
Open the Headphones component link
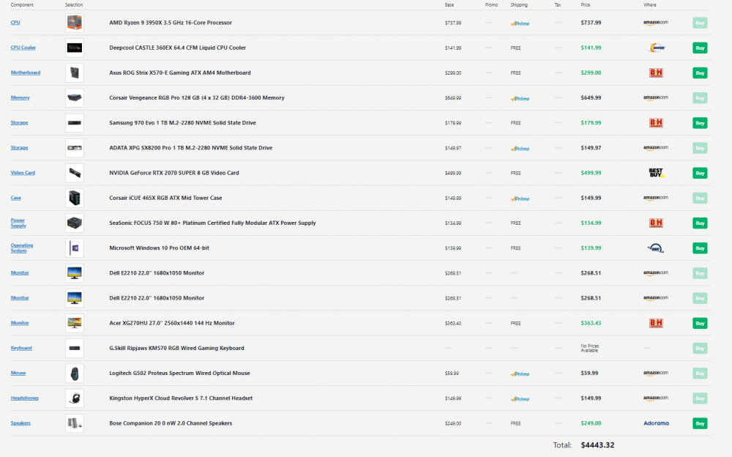(x=25, y=398)
